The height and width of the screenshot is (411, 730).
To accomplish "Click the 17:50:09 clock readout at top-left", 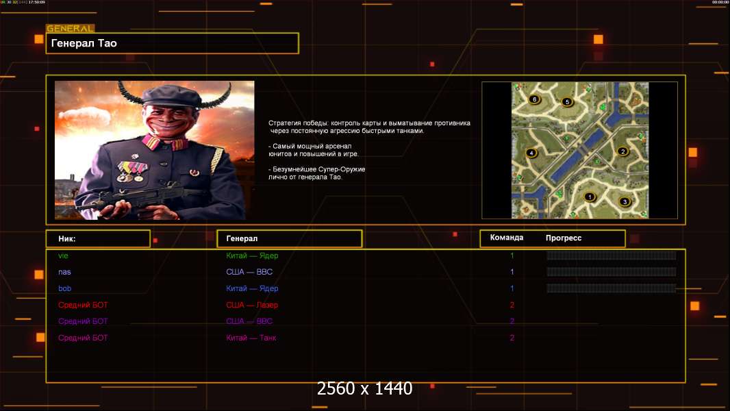I will tap(37, 2).
